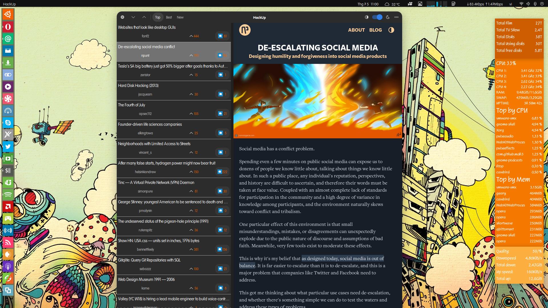
Task: Open the volume indicator in top bar
Action: (x=528, y=4)
